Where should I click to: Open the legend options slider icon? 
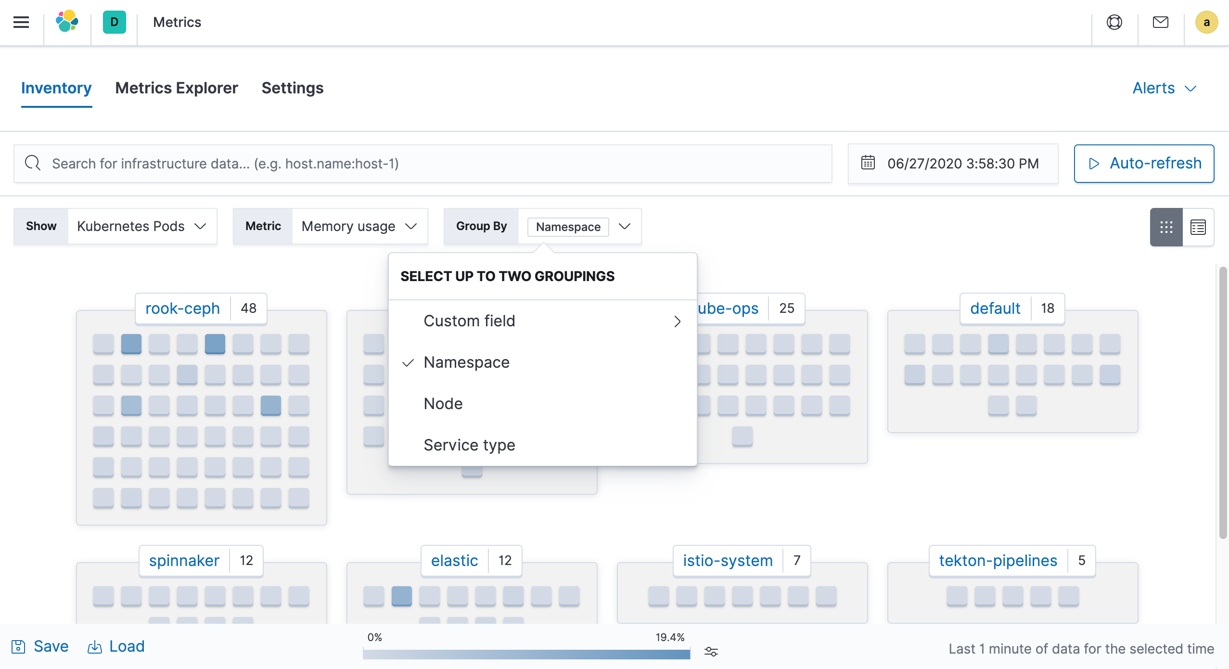point(711,652)
